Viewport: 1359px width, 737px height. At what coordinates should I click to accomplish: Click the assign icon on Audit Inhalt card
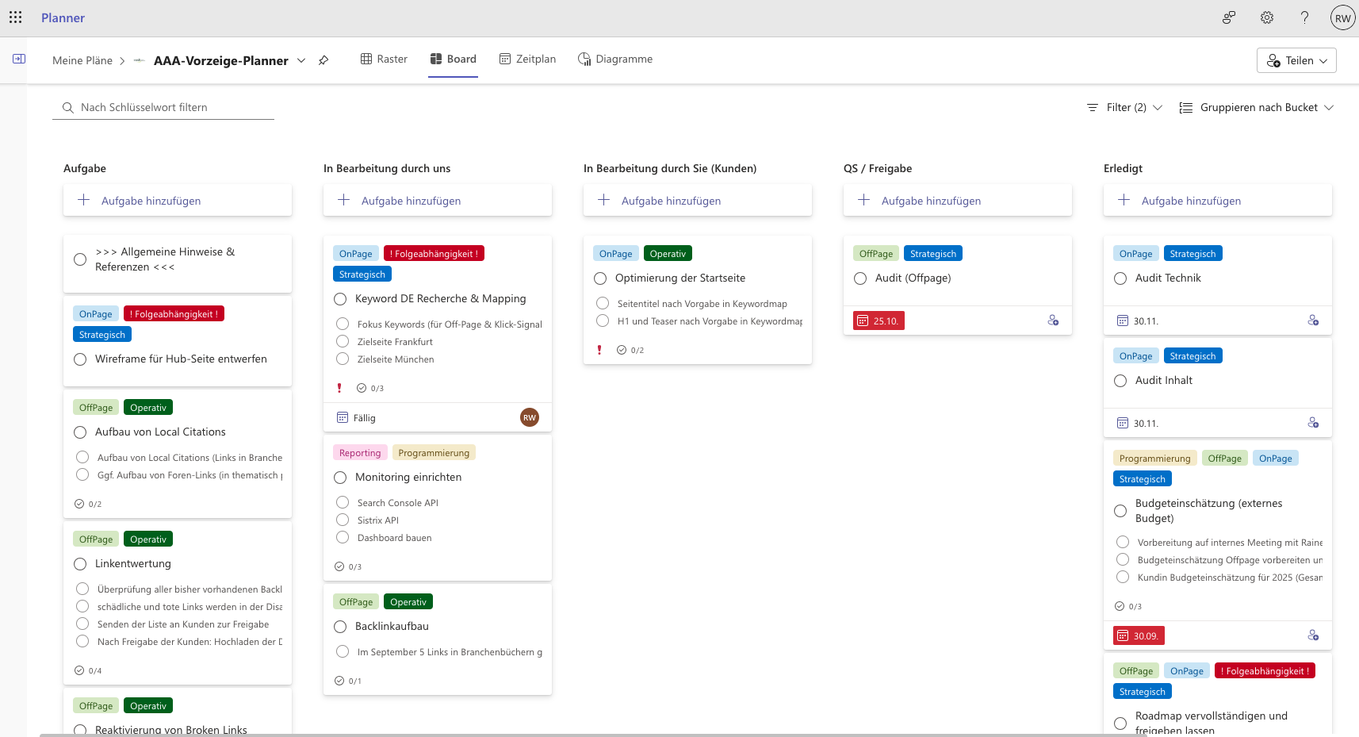1313,423
